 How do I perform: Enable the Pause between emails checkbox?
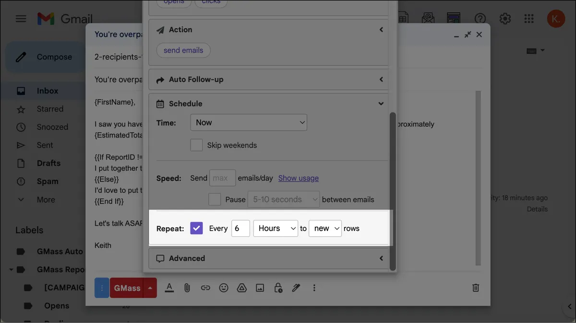pyautogui.click(x=215, y=199)
